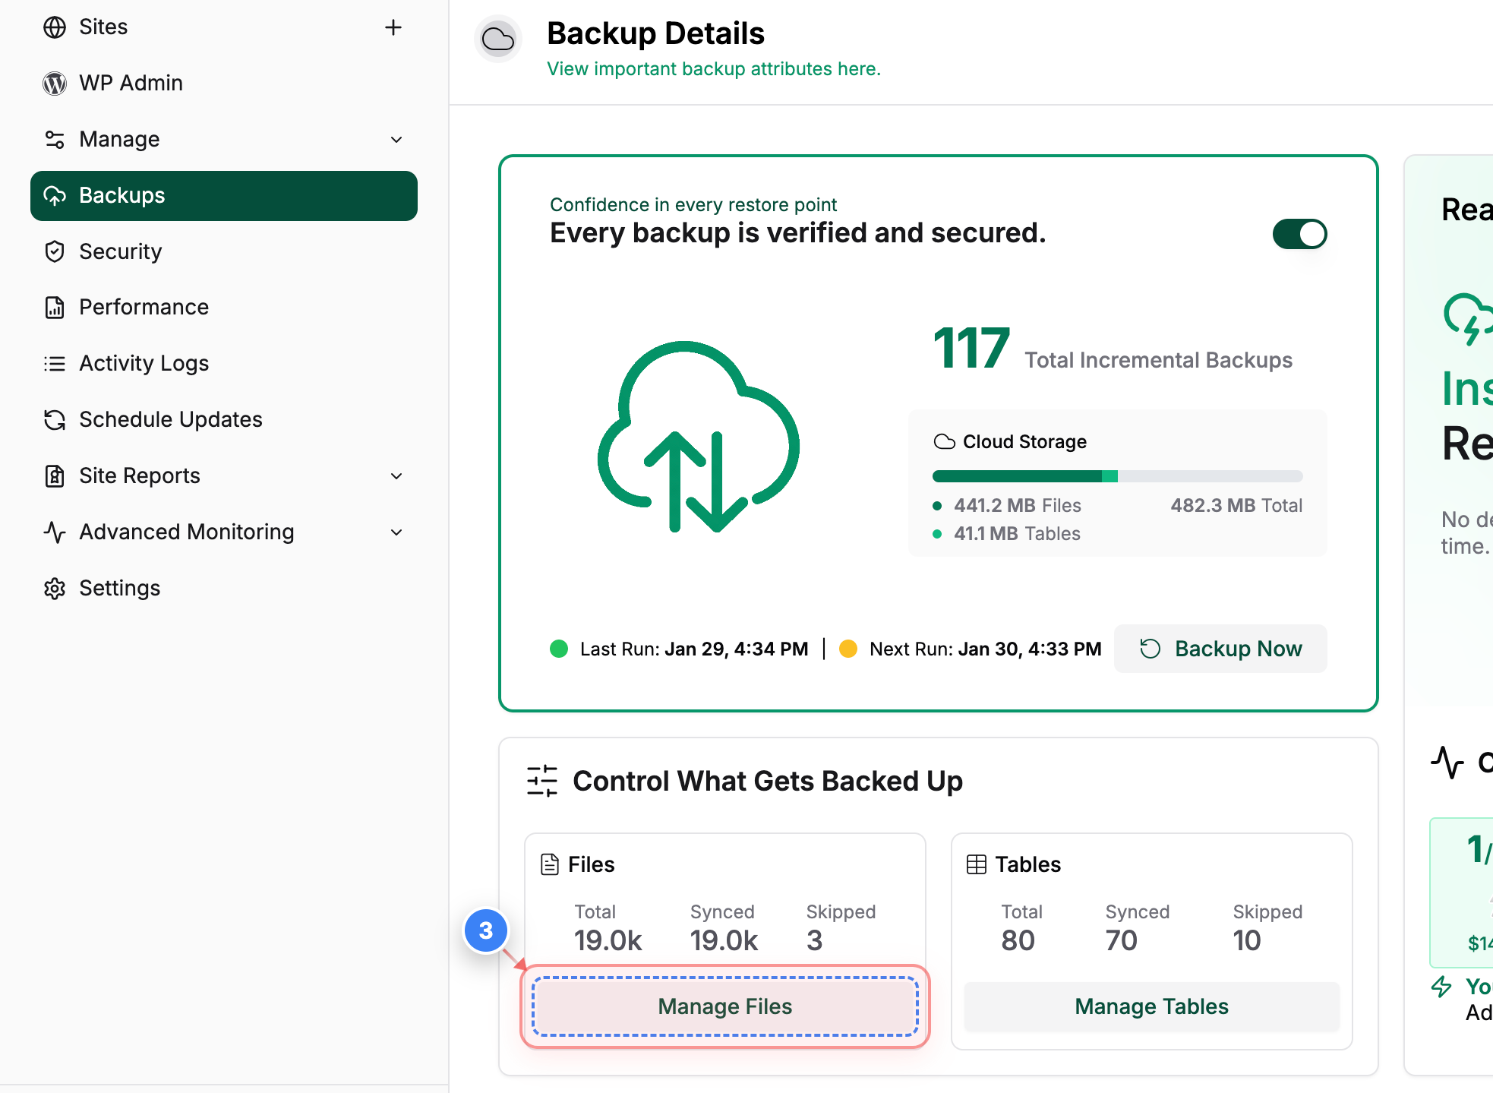Expand the Advanced Monitoring chevron

[396, 532]
